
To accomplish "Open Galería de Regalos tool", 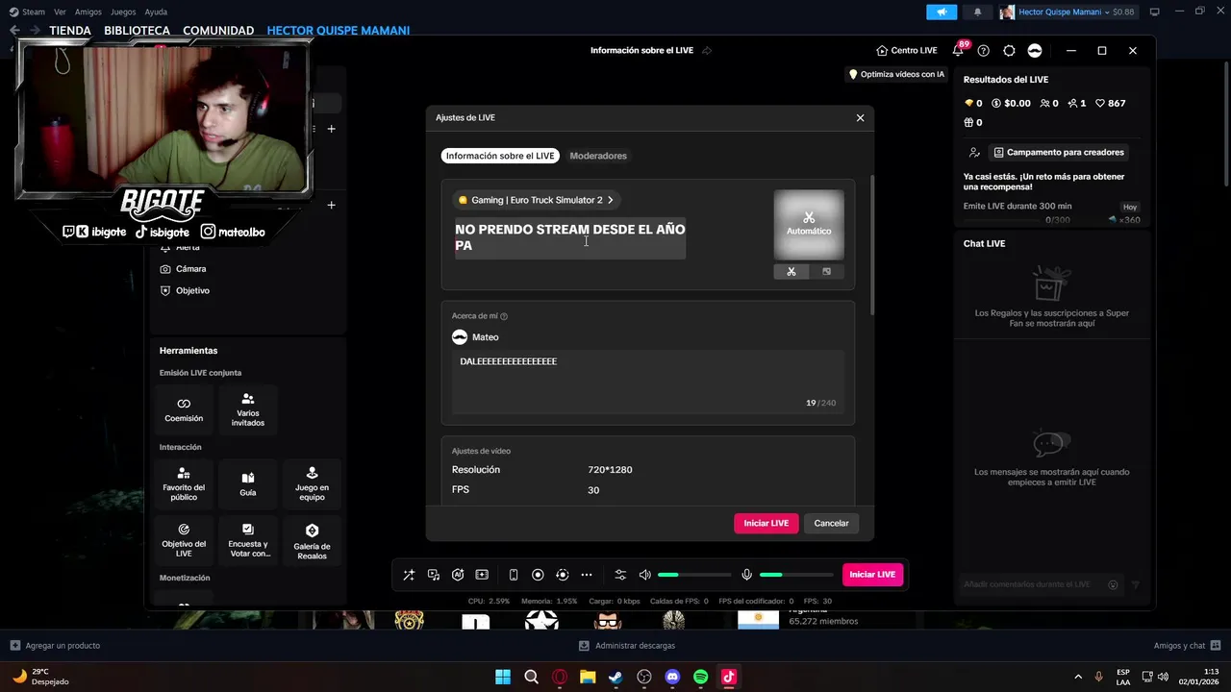I will pos(312,541).
